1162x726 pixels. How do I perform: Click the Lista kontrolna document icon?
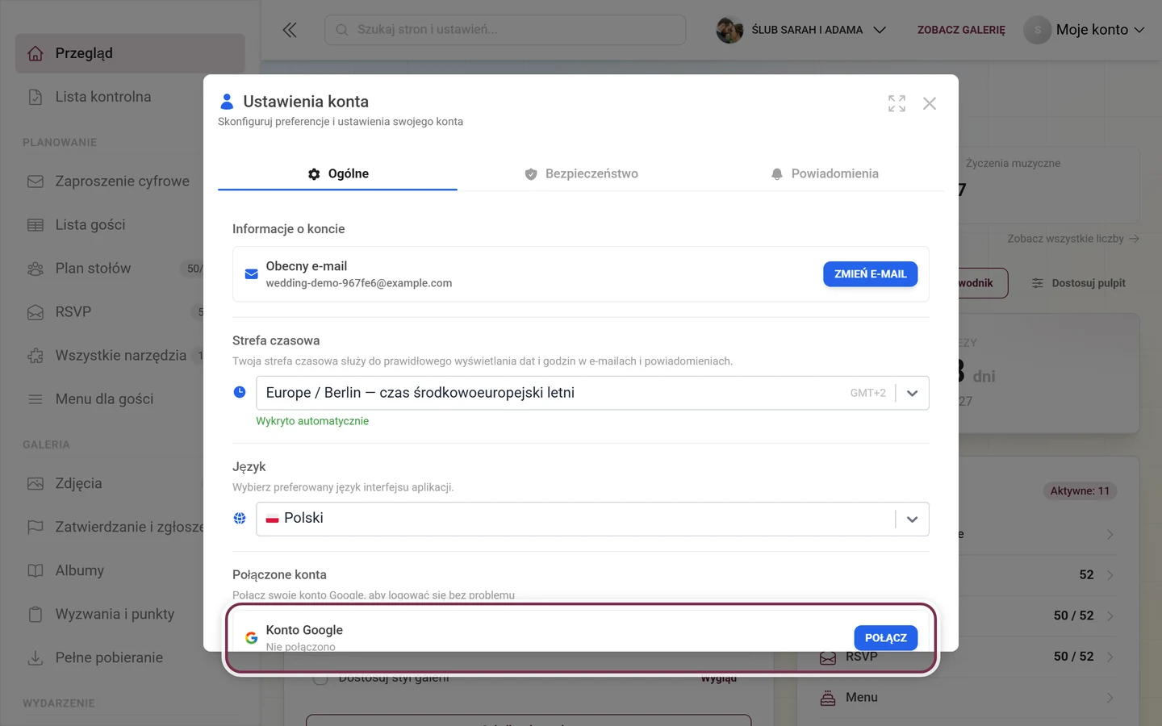click(x=36, y=97)
